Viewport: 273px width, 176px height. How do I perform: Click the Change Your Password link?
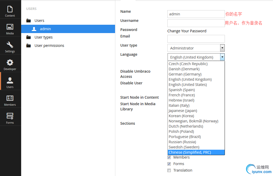pyautogui.click(x=187, y=31)
